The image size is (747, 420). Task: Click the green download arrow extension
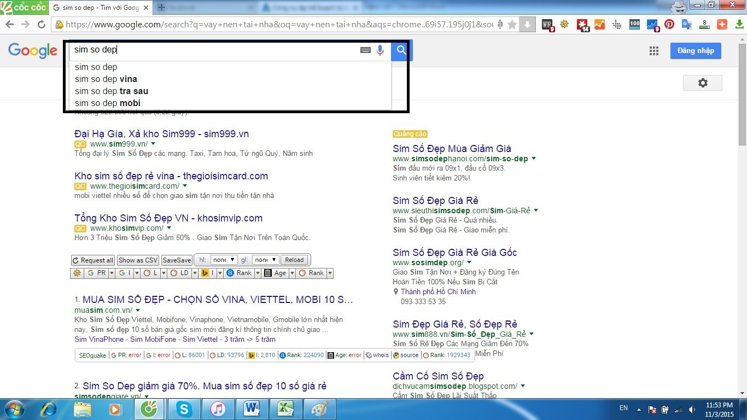pos(739,25)
